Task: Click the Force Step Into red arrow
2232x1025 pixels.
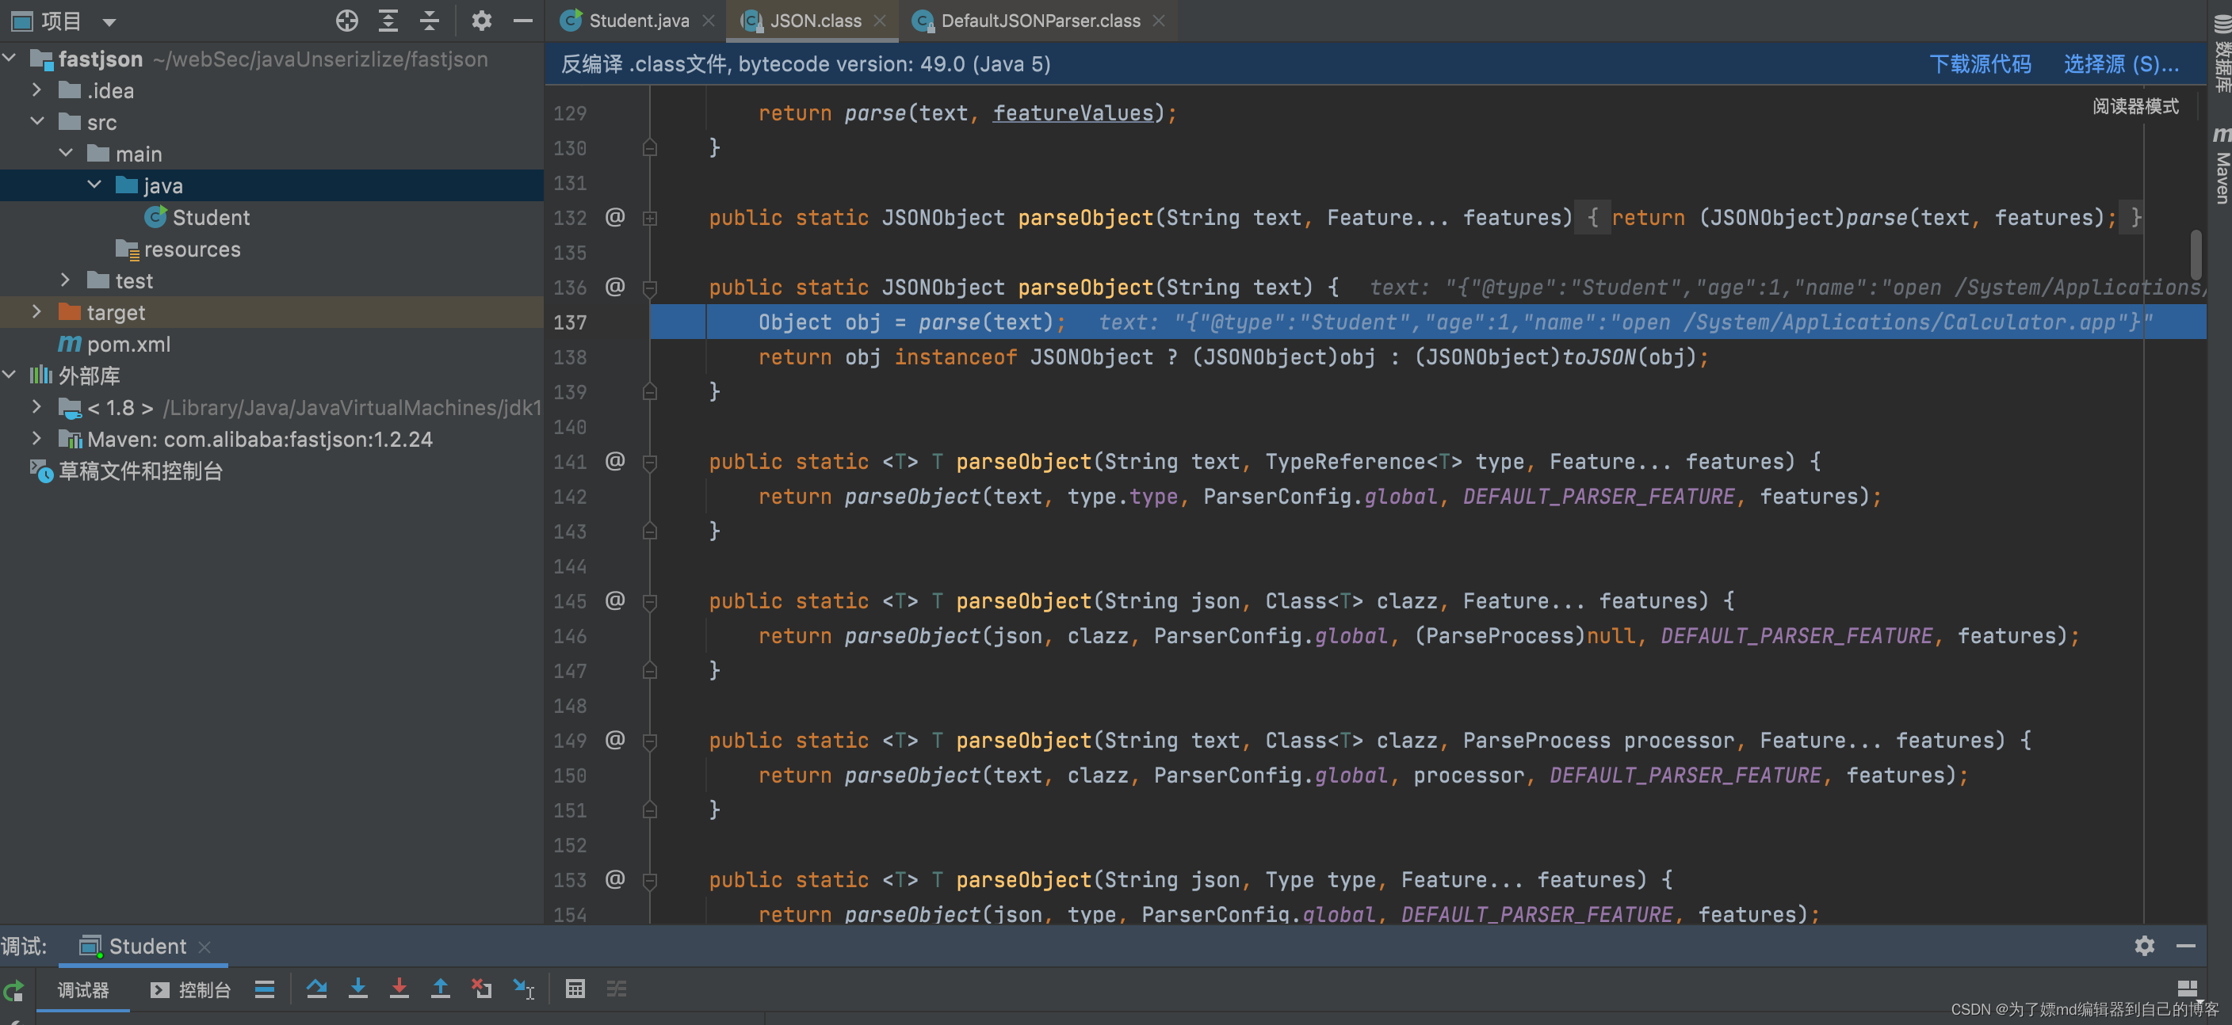Action: [x=399, y=989]
